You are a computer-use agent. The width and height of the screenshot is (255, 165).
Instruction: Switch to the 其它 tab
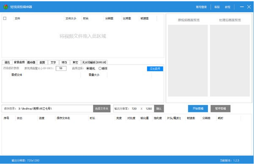click(75, 62)
